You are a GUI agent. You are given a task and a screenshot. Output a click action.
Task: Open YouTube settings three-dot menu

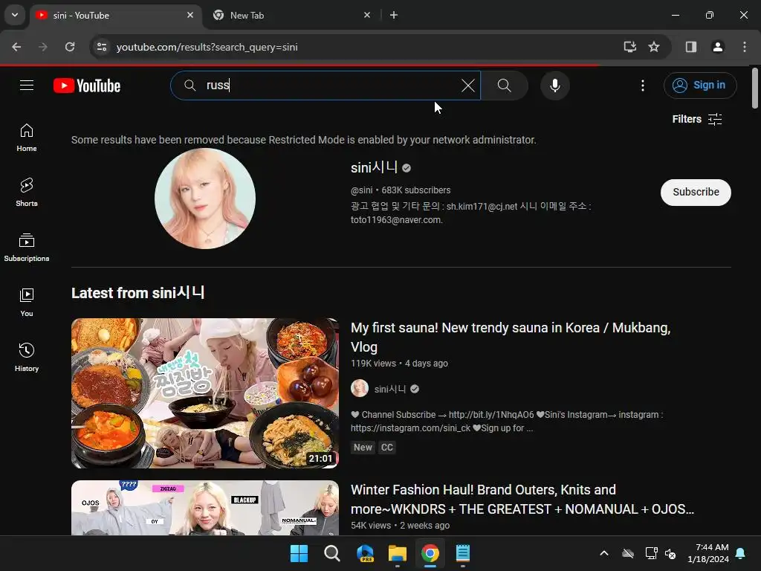click(x=643, y=86)
